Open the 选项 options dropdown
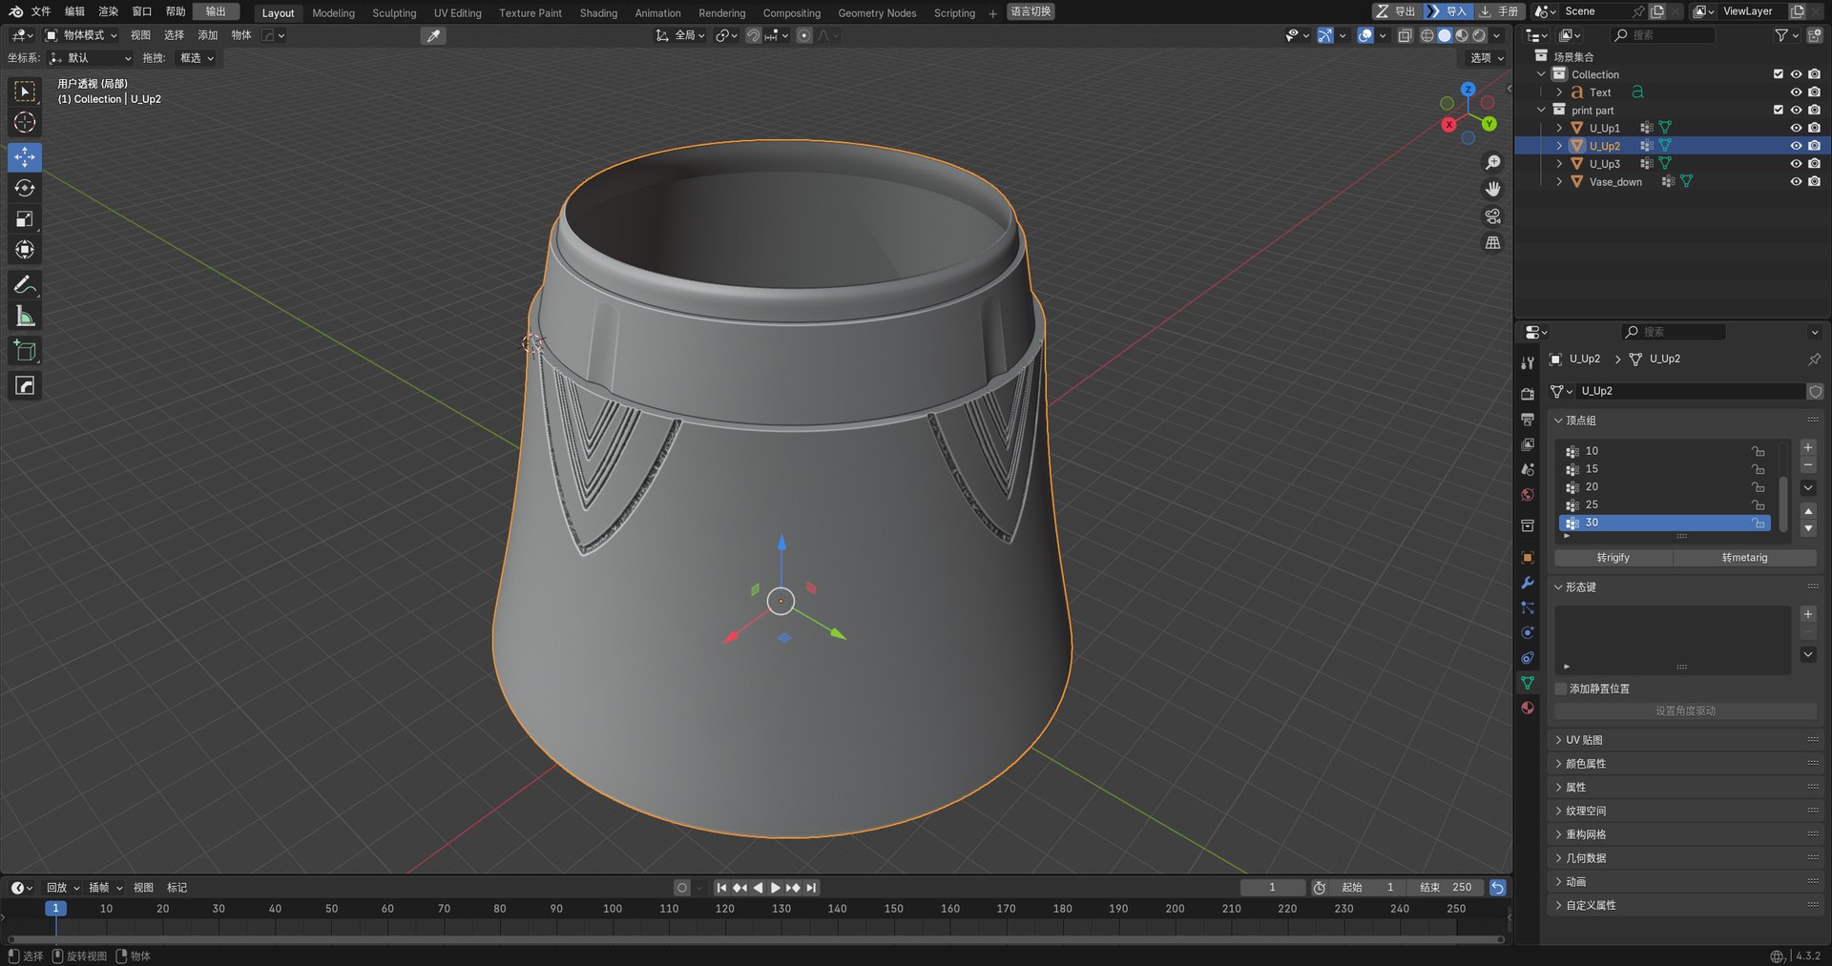This screenshot has width=1832, height=966. click(1487, 58)
